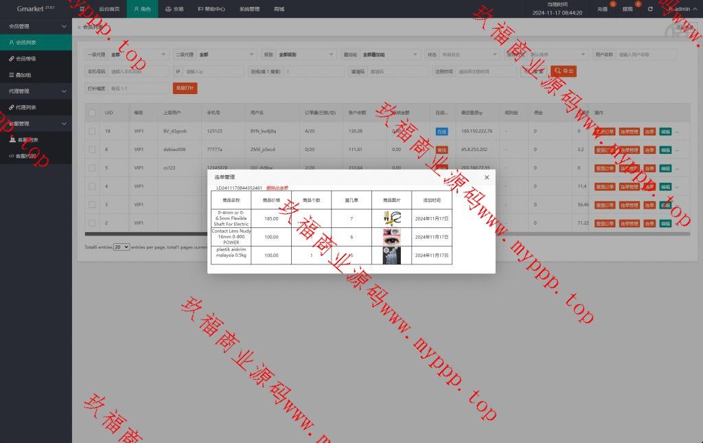The image size is (703, 443).
Task: Click the orange 批量打针 button
Action: [x=185, y=88]
